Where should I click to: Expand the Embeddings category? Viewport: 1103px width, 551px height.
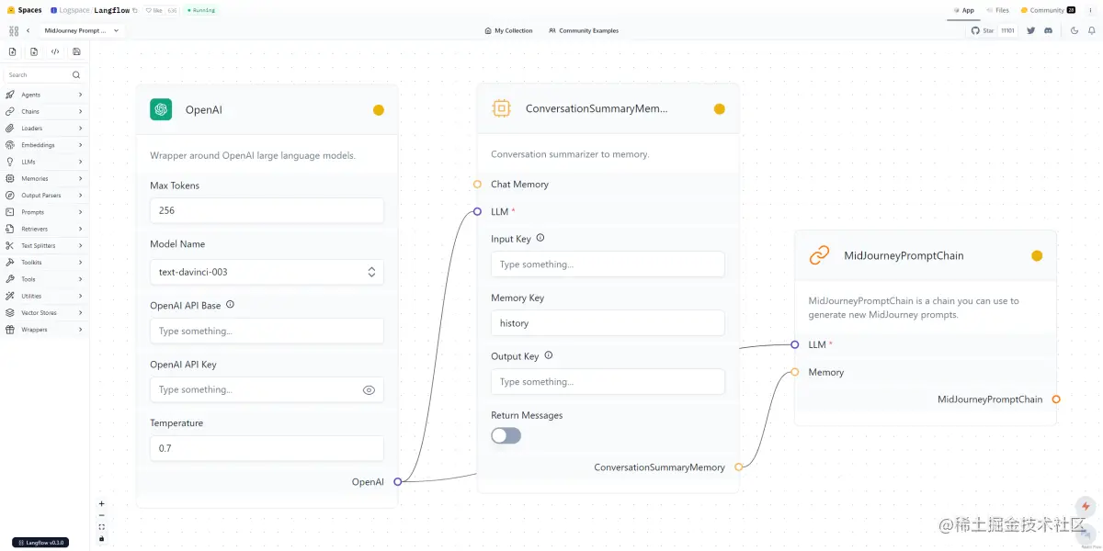(x=44, y=145)
